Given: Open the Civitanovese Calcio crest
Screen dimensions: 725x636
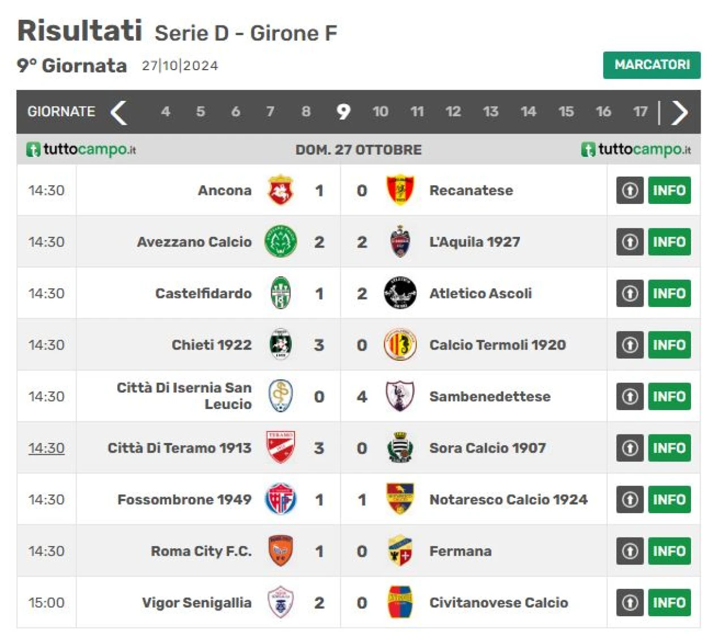Looking at the screenshot, I should click(x=400, y=602).
